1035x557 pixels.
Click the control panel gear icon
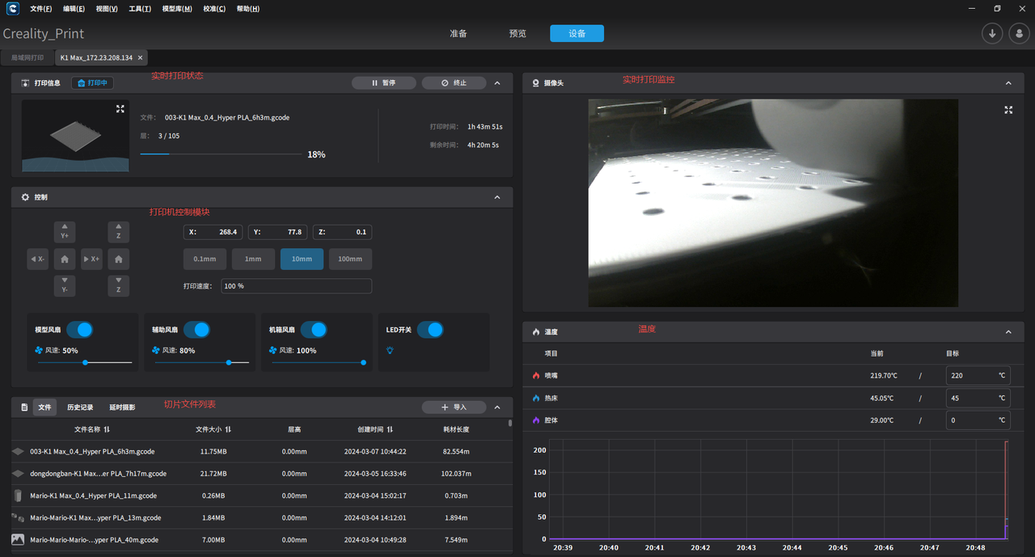click(25, 197)
